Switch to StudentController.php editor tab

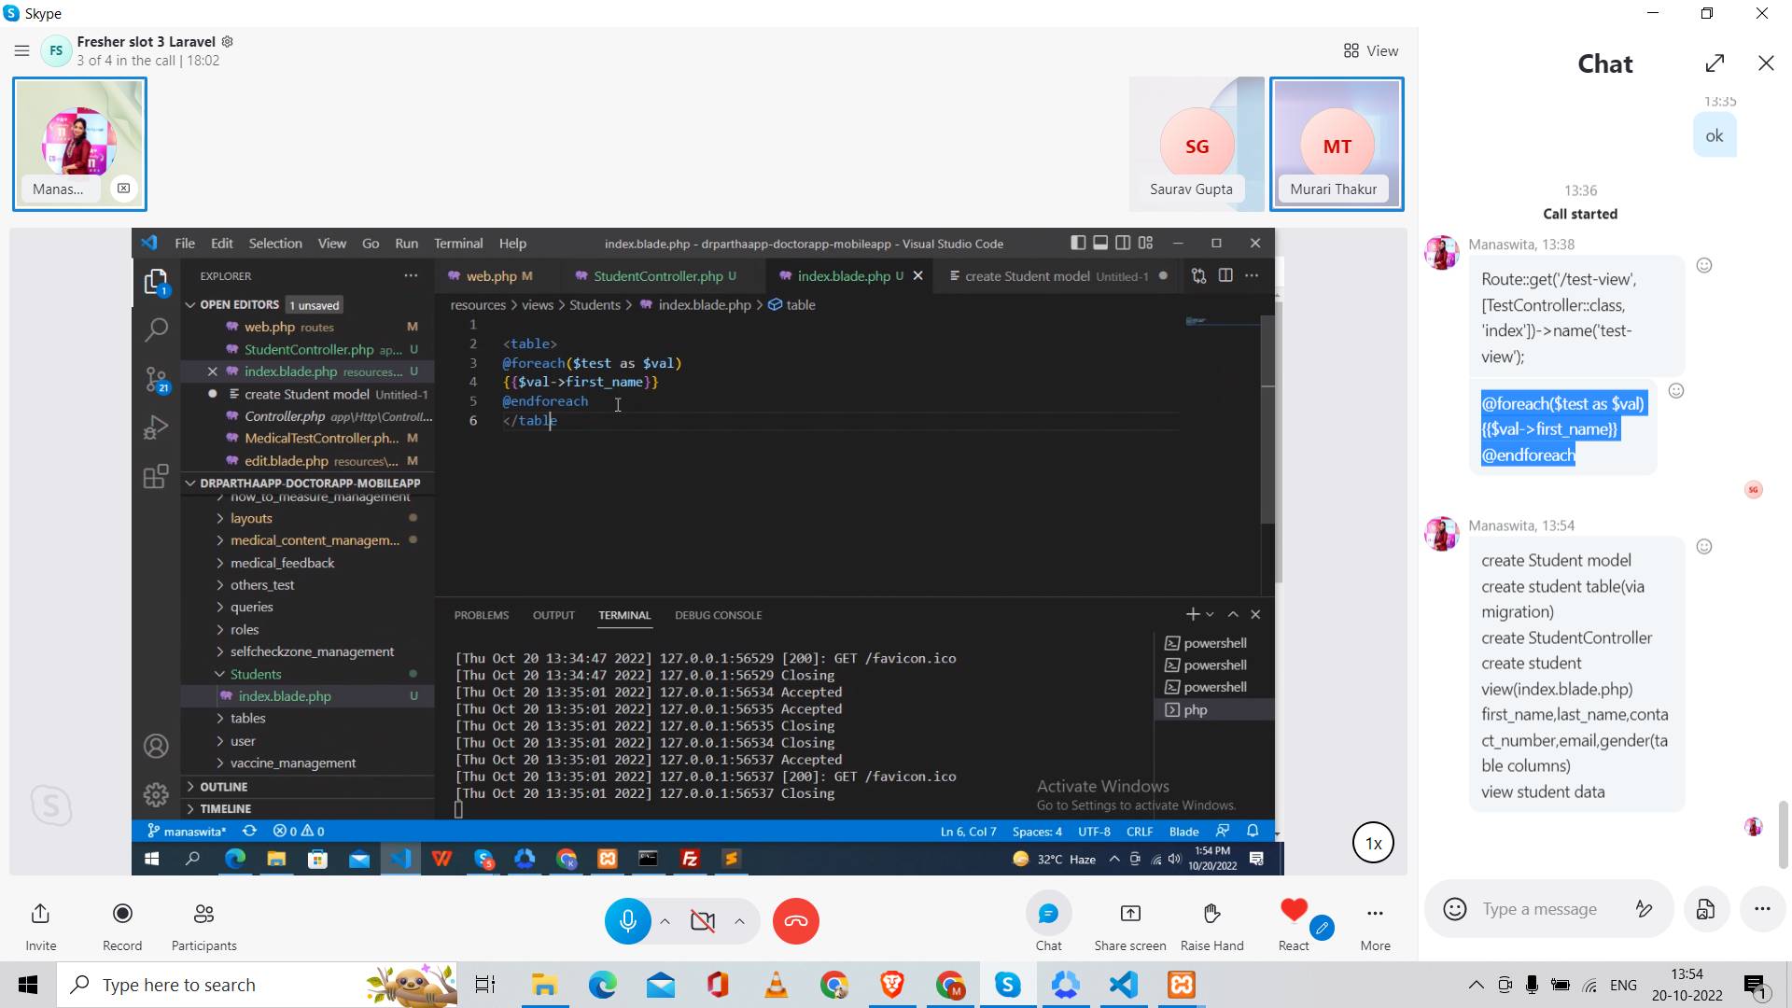(x=656, y=276)
